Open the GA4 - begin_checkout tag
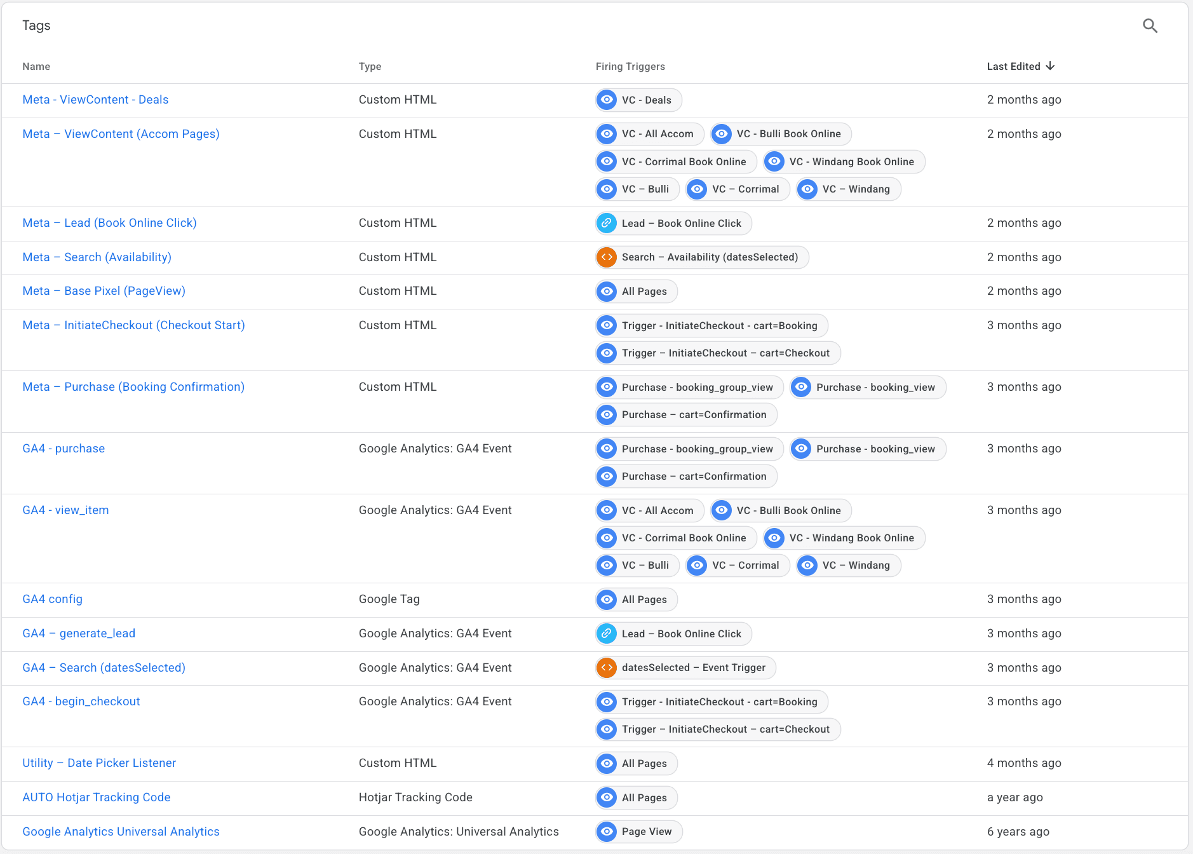Screen dimensions: 1193x854 (81, 701)
